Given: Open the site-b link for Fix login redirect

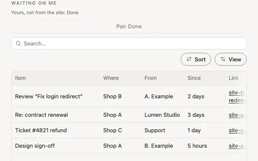Looking at the screenshot, I should click(x=237, y=97).
